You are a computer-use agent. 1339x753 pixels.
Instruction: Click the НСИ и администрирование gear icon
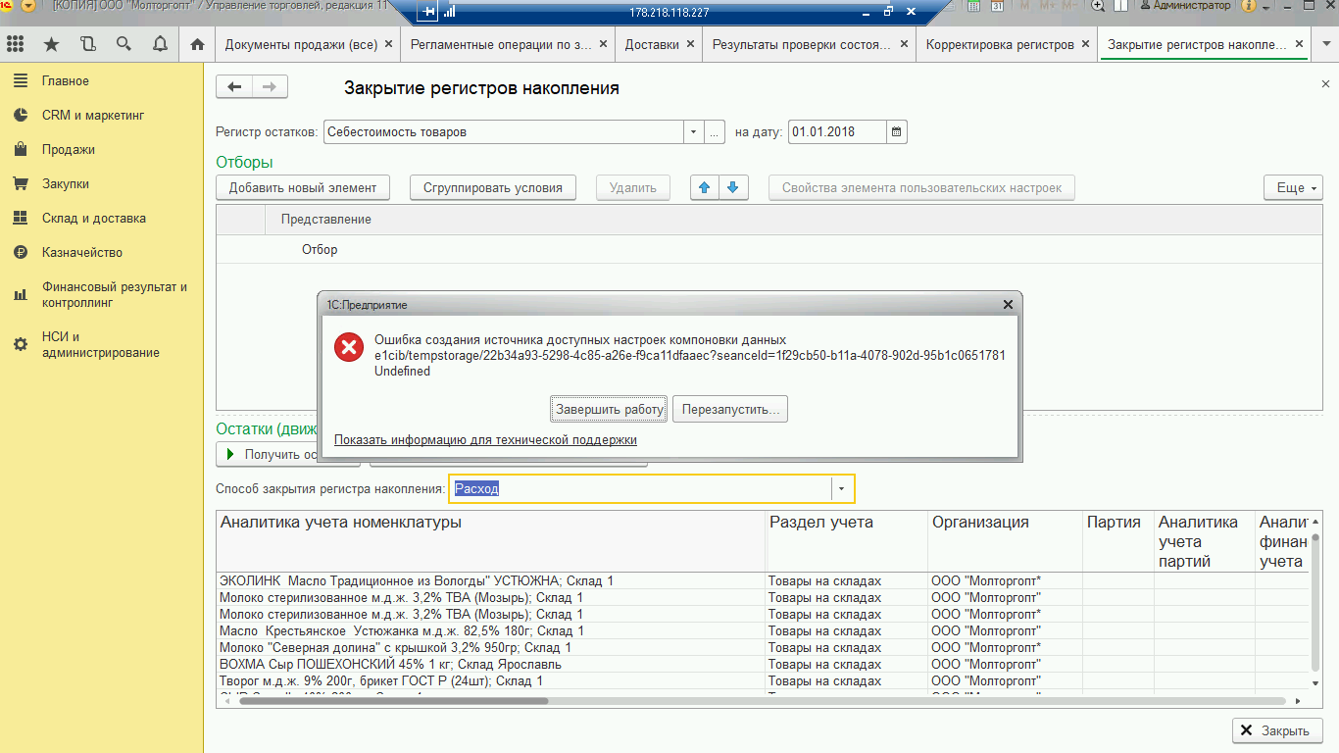click(x=21, y=344)
